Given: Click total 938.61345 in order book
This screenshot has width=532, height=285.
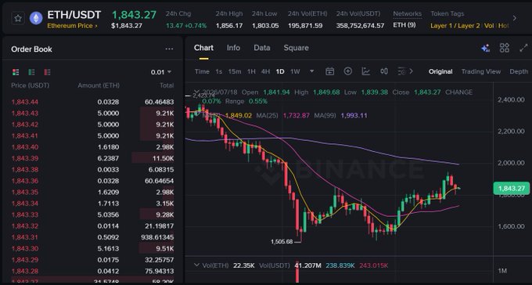Looking at the screenshot, I should (x=157, y=237).
